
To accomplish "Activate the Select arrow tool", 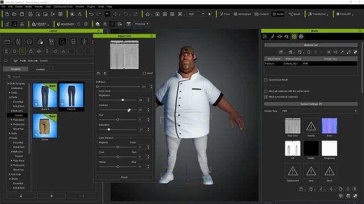I will tap(107, 14).
